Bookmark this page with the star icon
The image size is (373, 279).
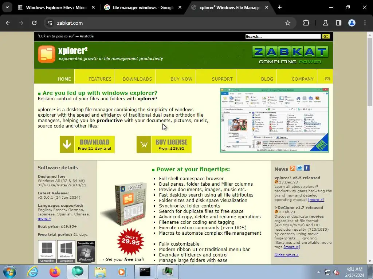point(288,23)
